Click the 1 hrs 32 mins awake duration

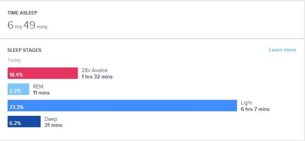point(97,77)
